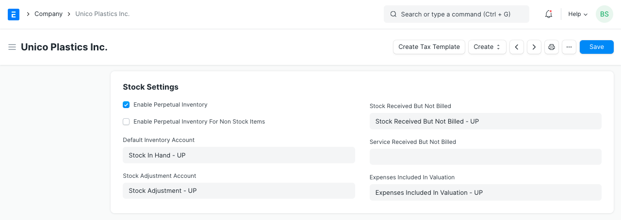Click the empty Service Received But Not Billed field
The height and width of the screenshot is (220, 621).
[x=485, y=157]
